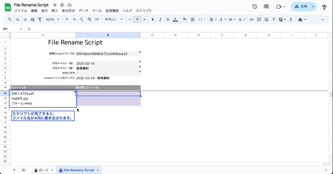This screenshot has width=333, height=174.
Task: Insert a chart
Action: (x=266, y=19)
